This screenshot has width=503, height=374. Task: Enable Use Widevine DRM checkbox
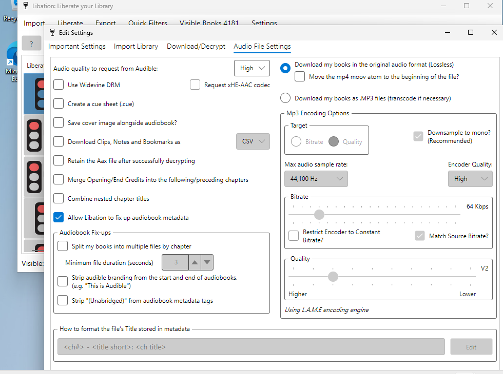[x=59, y=85]
